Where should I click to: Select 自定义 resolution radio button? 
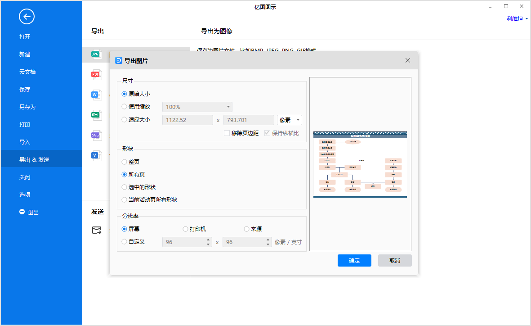(124, 241)
